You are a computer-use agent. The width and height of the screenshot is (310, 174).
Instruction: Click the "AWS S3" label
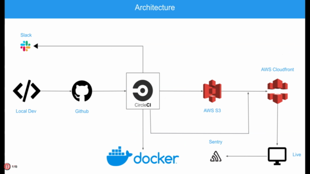click(x=212, y=111)
